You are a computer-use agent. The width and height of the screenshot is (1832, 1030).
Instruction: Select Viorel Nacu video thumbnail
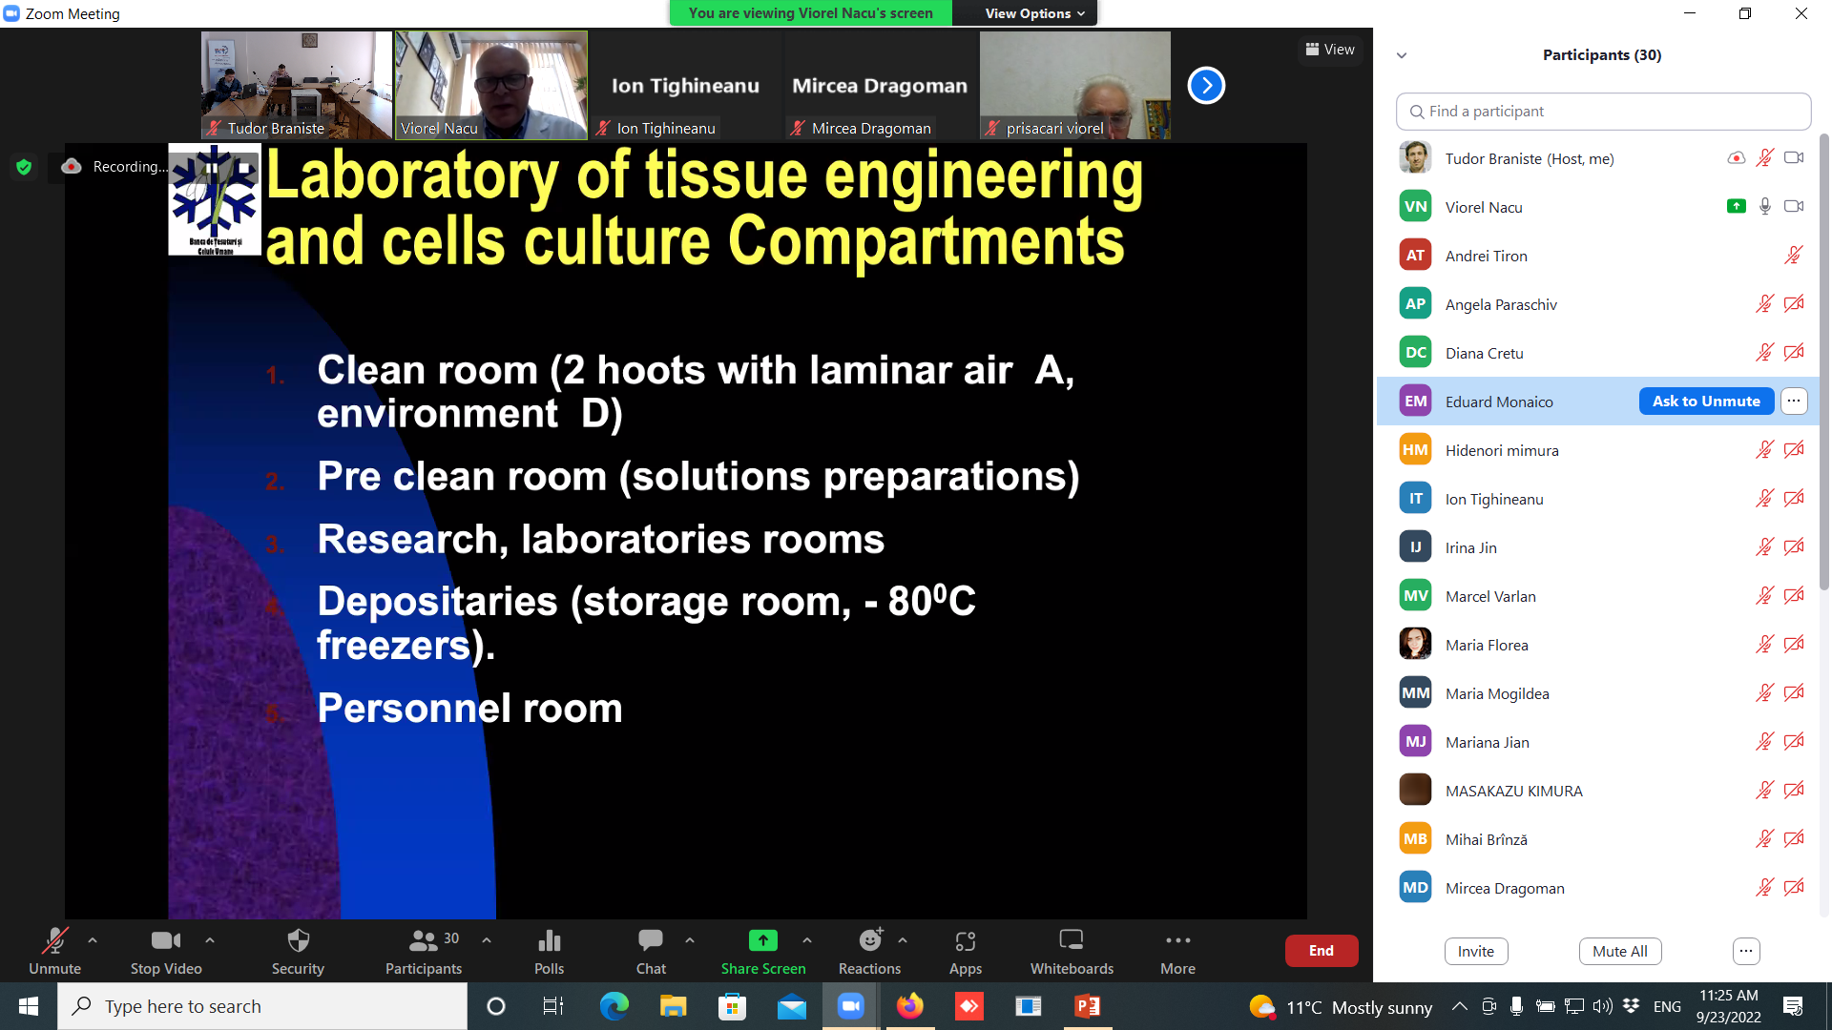(x=491, y=86)
